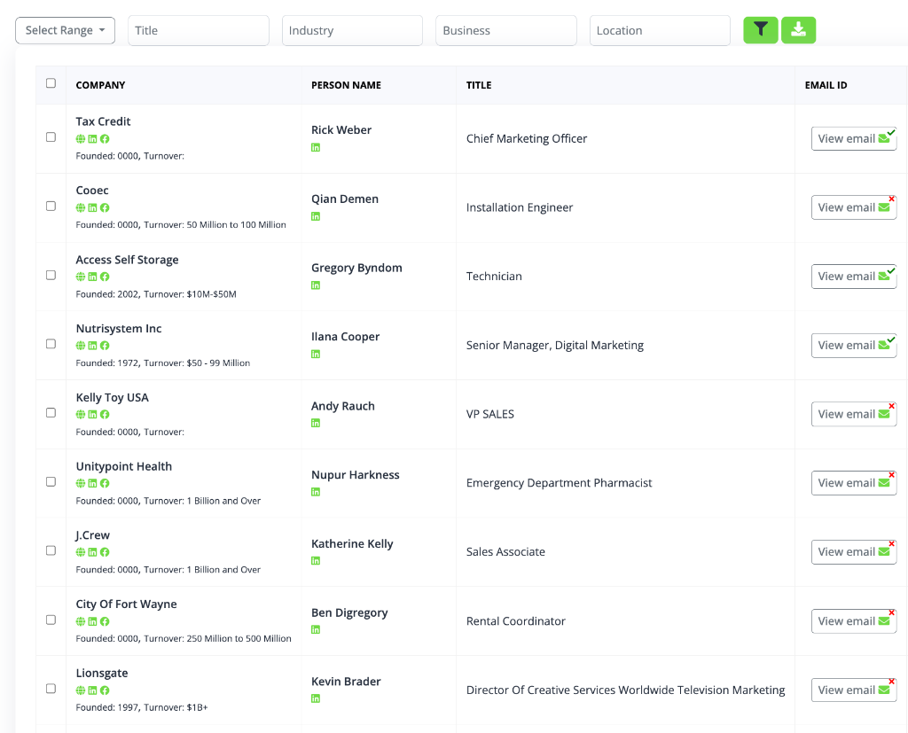Check the Lionsgate row checkbox
The image size is (908, 733).
pyautogui.click(x=51, y=689)
